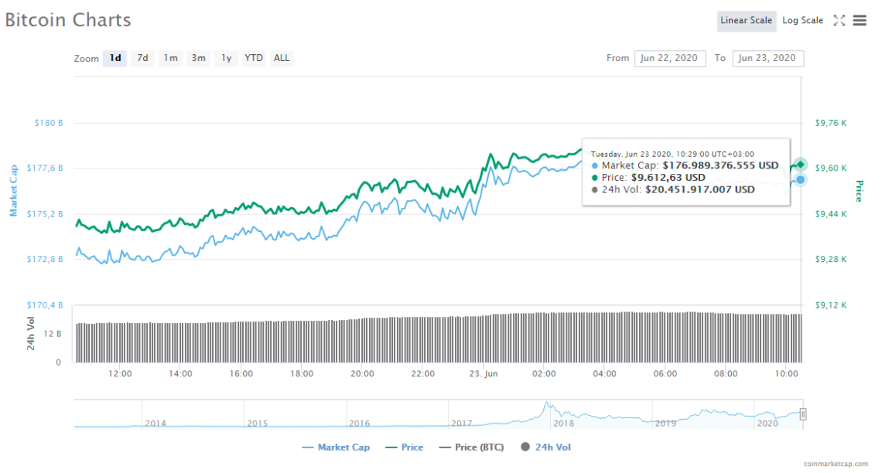Toggle the 24h Vol legend series
Image resolution: width=882 pixels, height=473 pixels.
[545, 447]
